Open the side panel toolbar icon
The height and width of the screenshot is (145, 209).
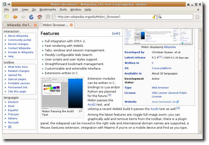point(48,17)
